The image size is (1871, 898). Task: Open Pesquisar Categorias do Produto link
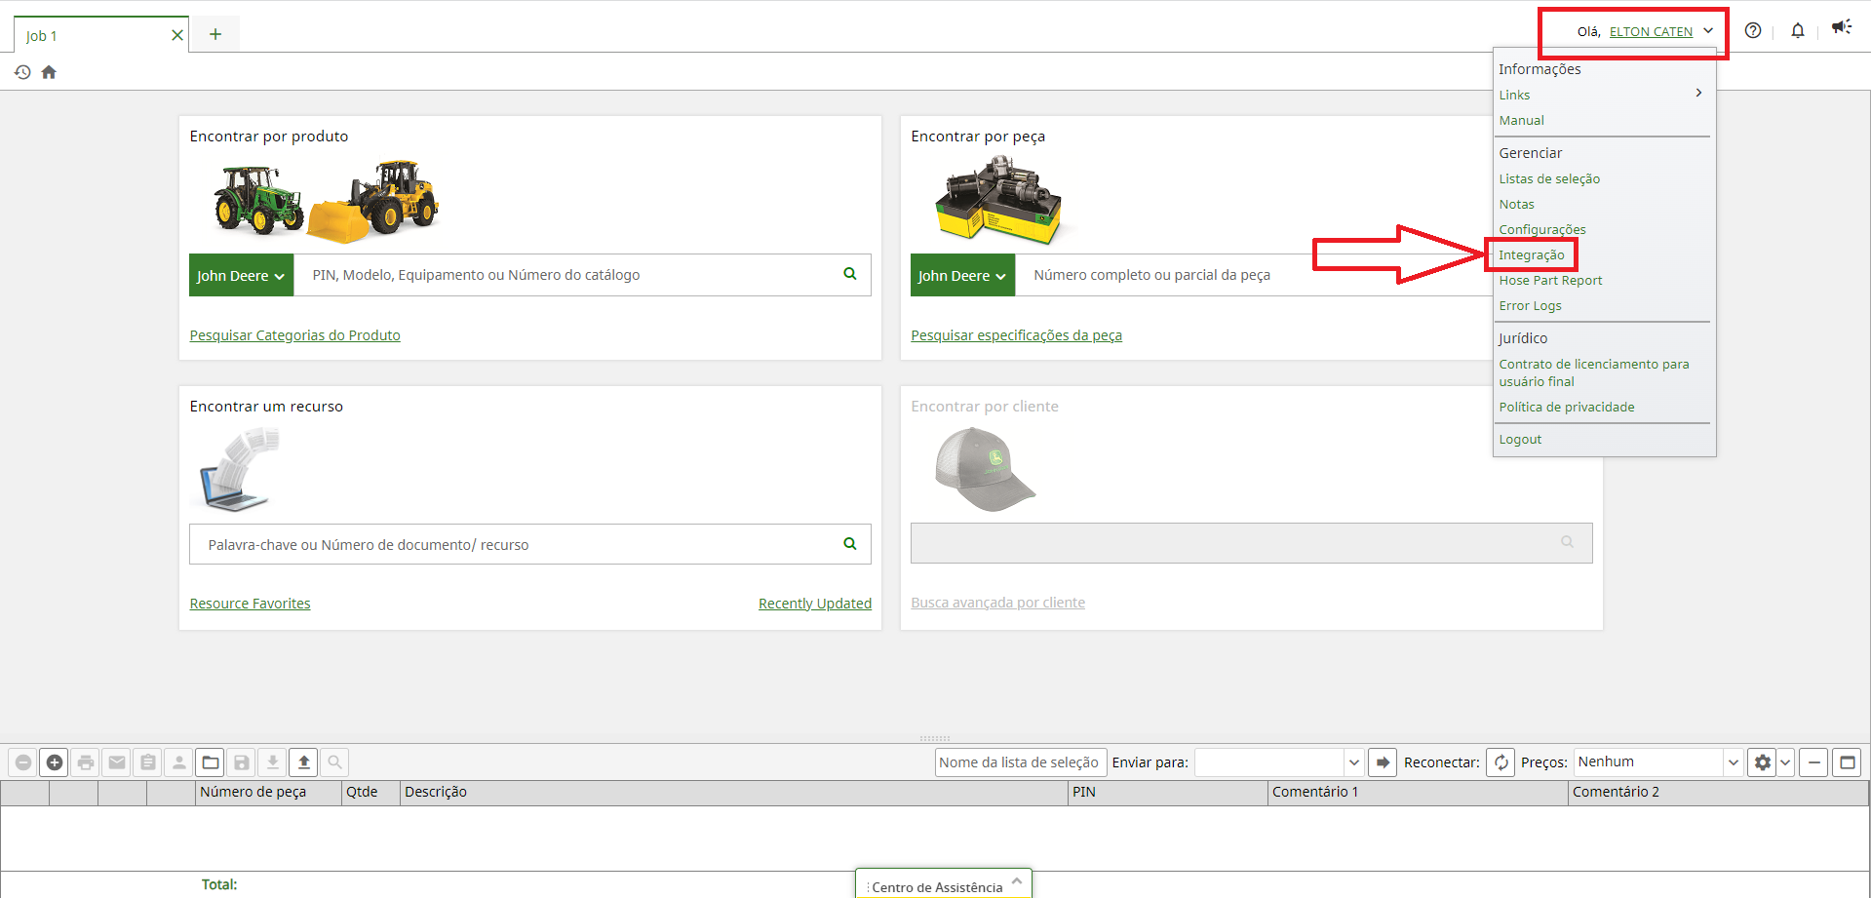tap(294, 334)
